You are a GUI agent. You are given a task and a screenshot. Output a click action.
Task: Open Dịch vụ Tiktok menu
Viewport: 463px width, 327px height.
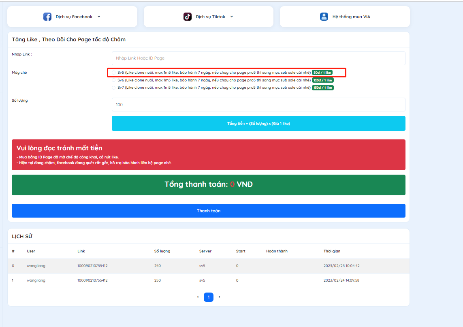click(209, 17)
